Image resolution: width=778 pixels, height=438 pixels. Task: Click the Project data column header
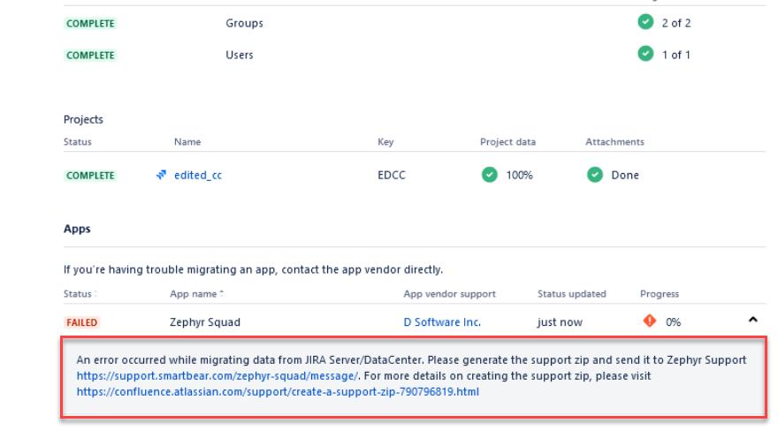[x=507, y=142]
